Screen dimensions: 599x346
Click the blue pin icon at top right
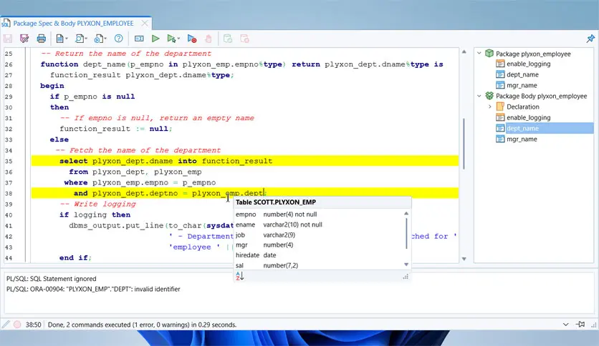point(590,39)
